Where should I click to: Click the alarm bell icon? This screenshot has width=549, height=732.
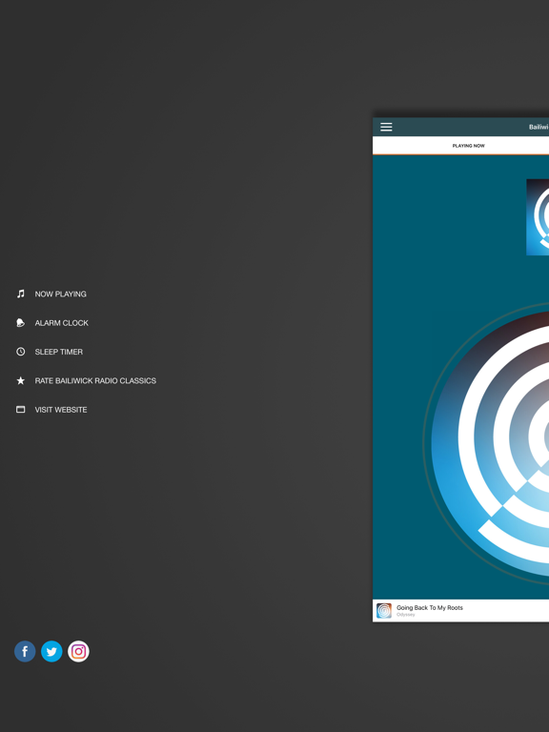(x=21, y=322)
